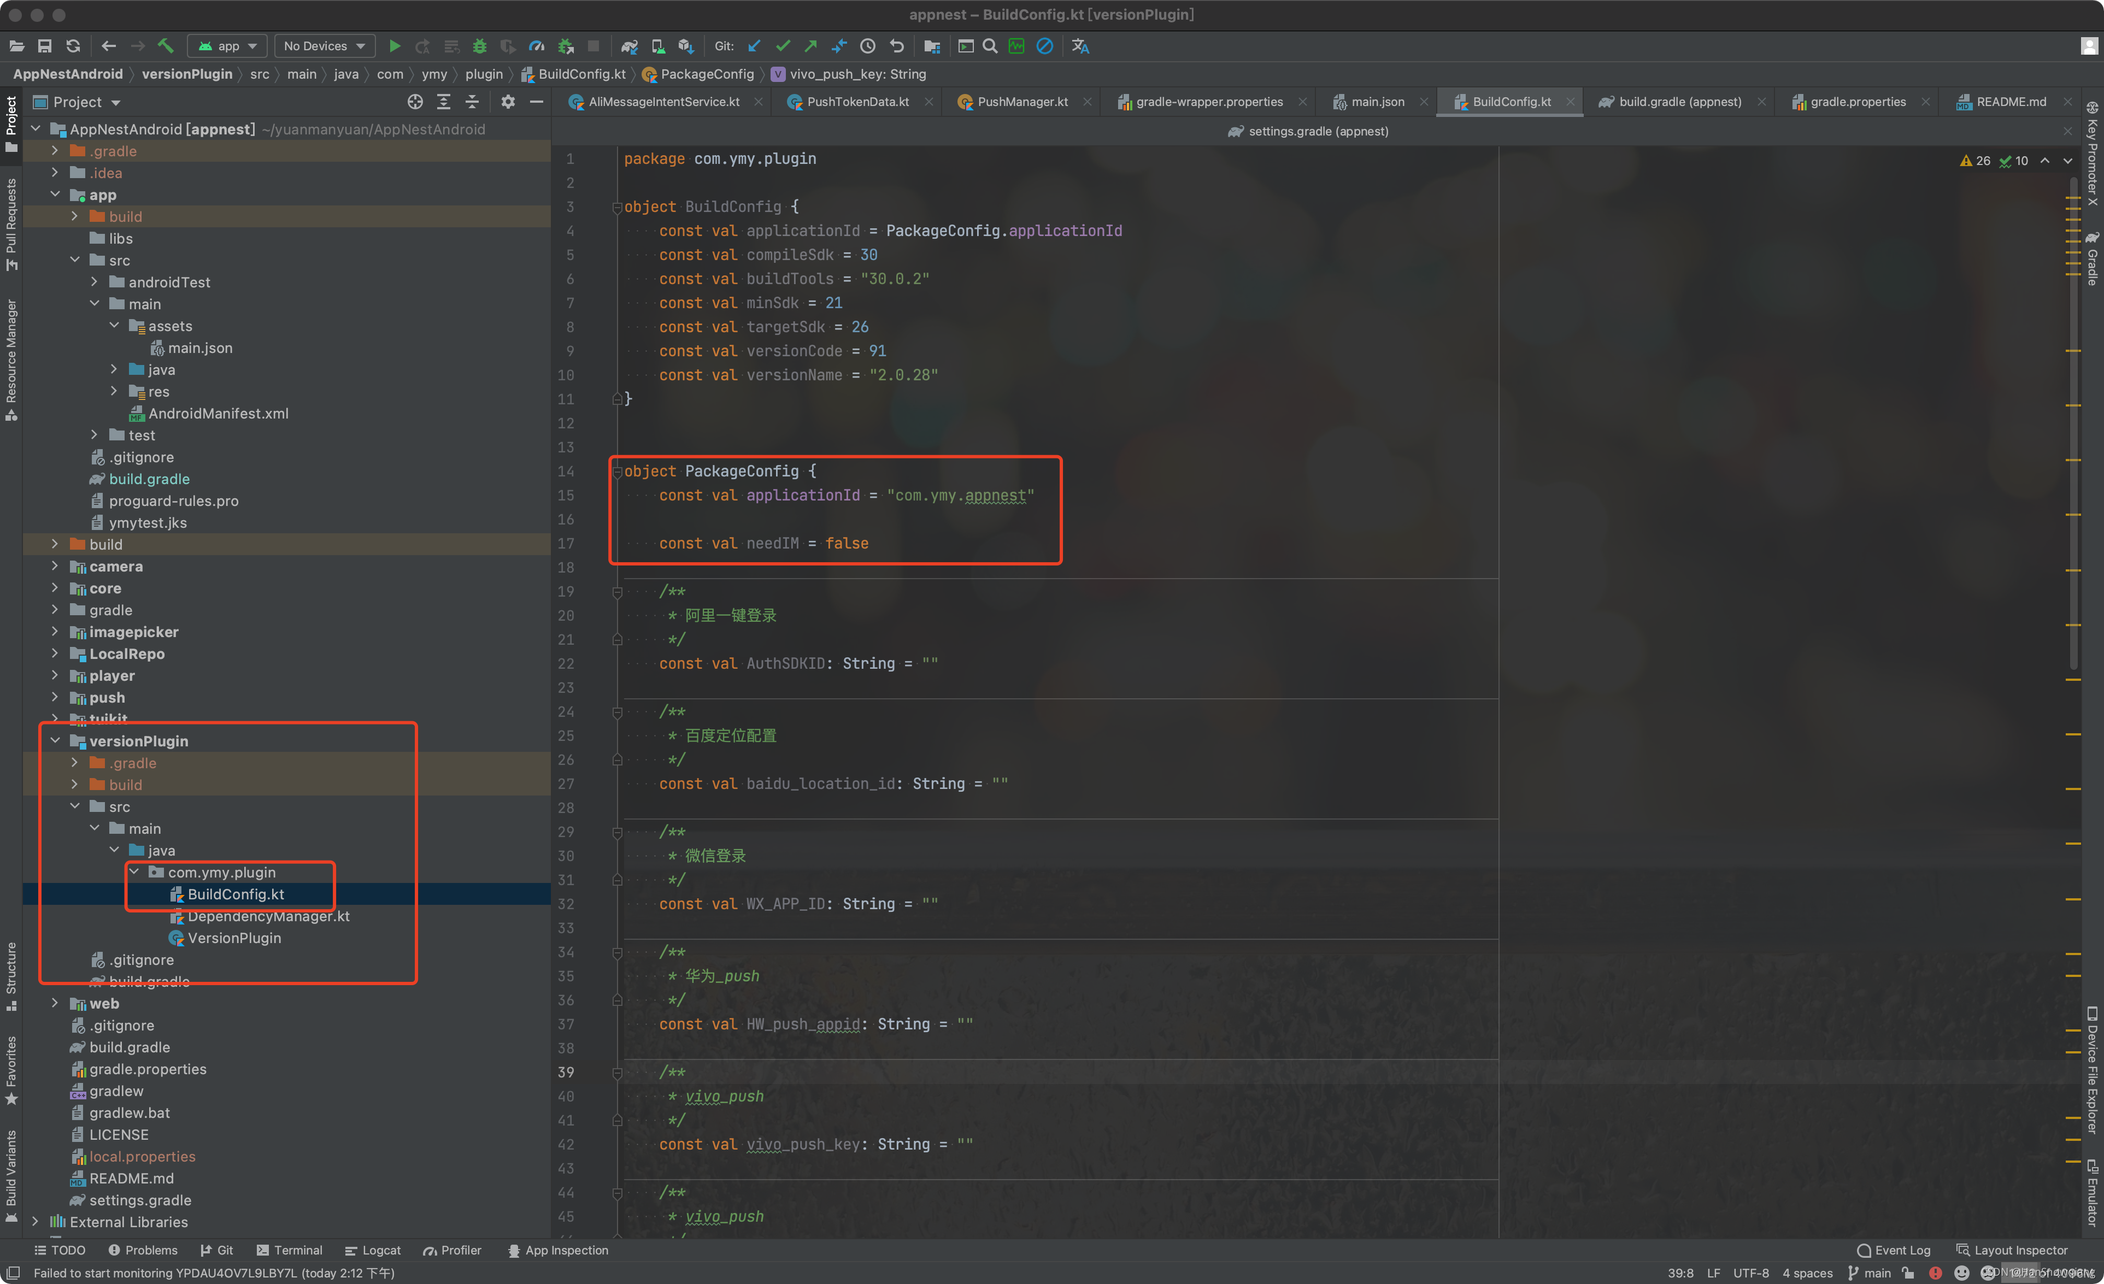Toggle the Structure tool window
Screen dimensions: 2104x1284
[11, 974]
